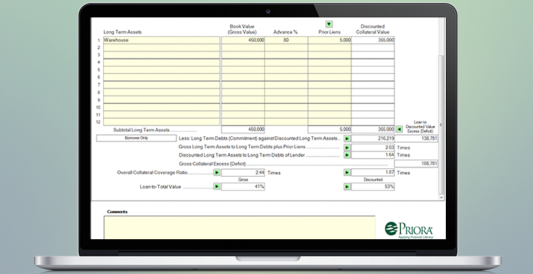This screenshot has height=274, width=533.
Task: Click Subtotal Prior Liens field 5,000
Action: tap(330, 129)
